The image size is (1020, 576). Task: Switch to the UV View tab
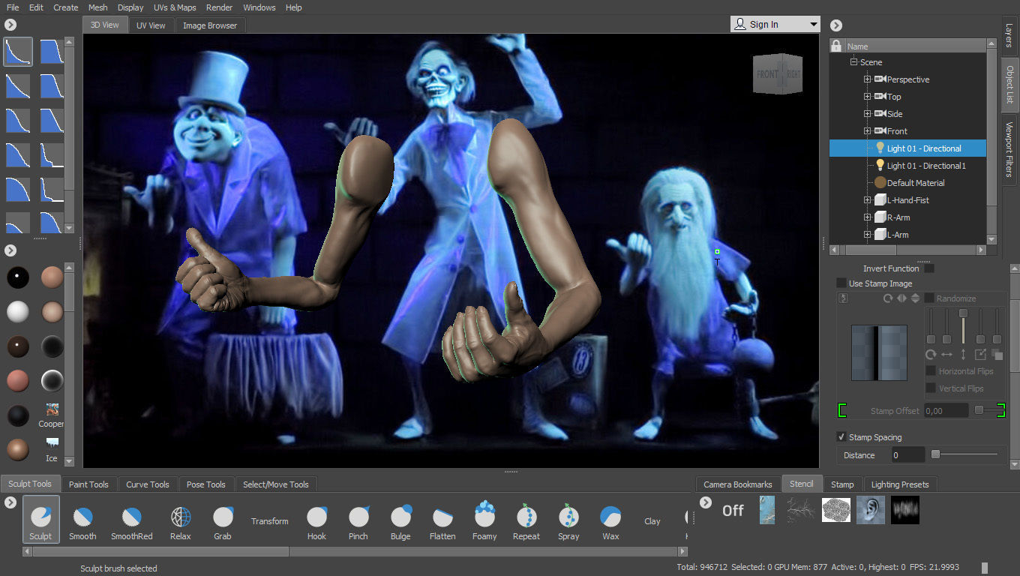click(151, 25)
